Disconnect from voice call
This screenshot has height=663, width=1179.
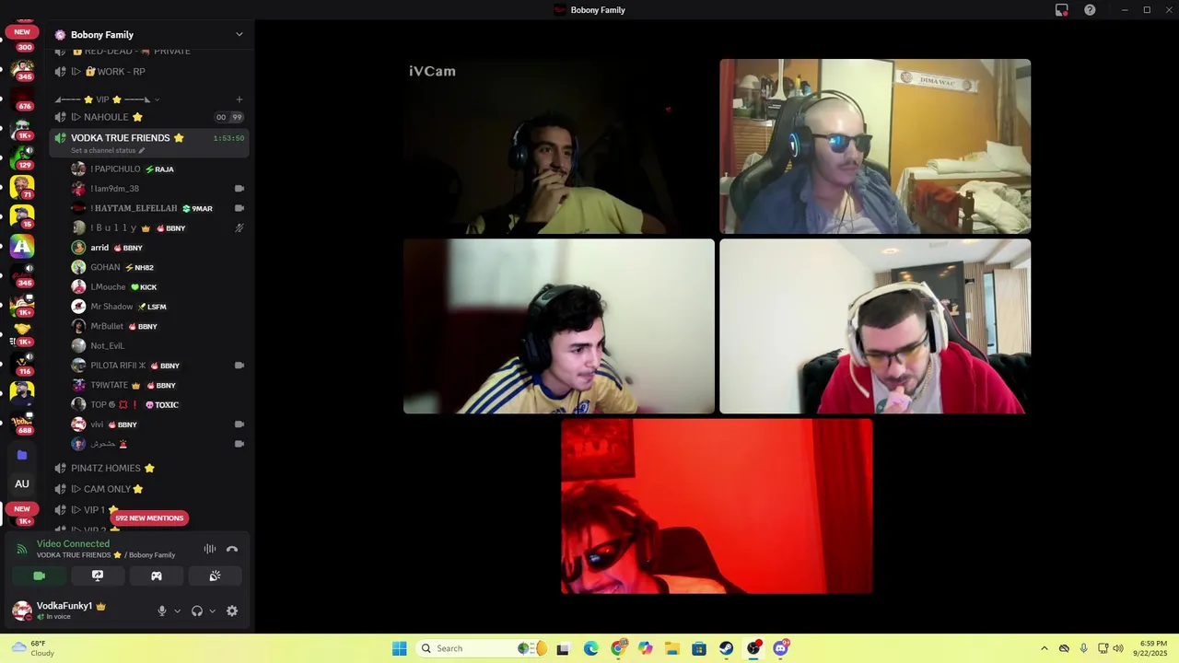point(232,549)
